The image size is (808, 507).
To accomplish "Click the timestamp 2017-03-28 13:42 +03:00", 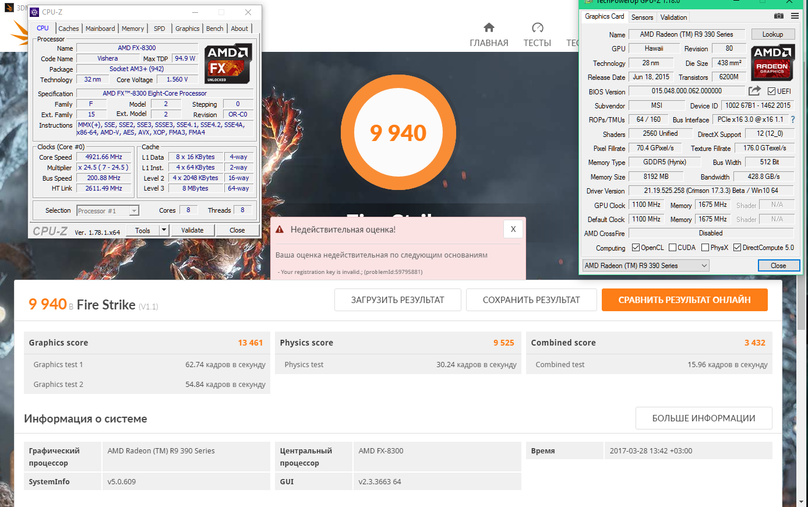I will click(x=651, y=451).
